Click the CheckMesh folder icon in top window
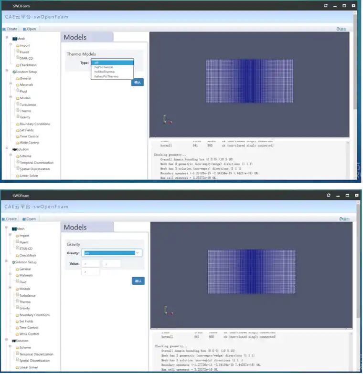This screenshot has height=374, width=363. (18, 65)
